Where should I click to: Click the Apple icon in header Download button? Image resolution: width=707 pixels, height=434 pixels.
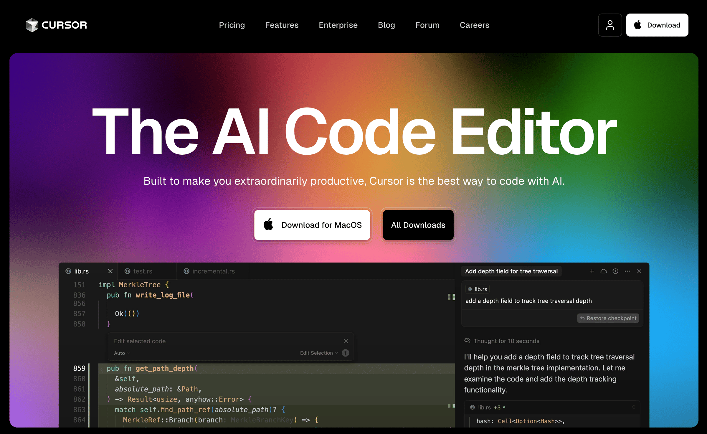click(638, 25)
